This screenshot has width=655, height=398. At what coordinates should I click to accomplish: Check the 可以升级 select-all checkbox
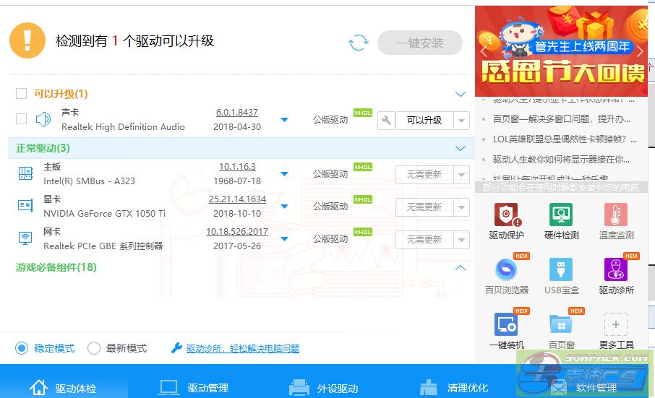tap(21, 94)
